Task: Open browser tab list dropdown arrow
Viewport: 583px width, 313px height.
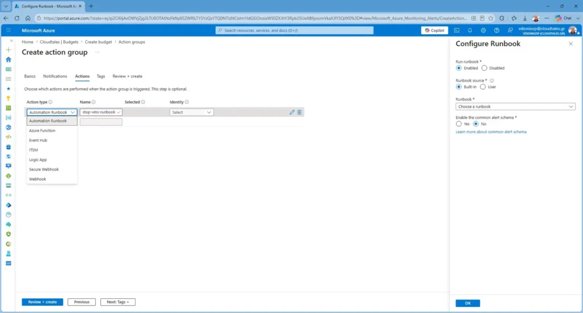Action: point(6,6)
